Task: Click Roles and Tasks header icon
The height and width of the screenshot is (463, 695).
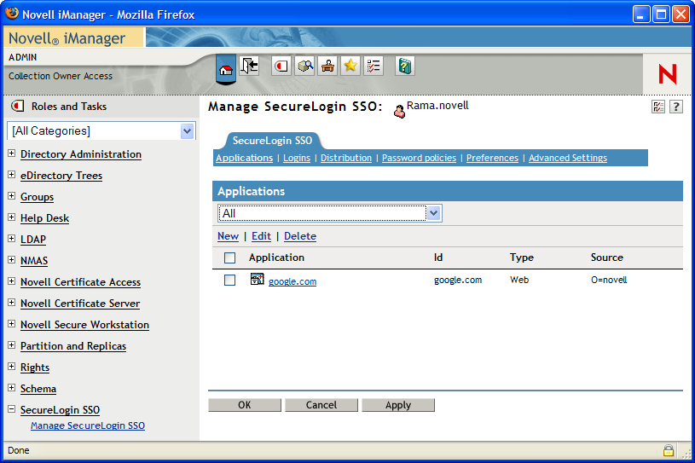Action: [18, 106]
